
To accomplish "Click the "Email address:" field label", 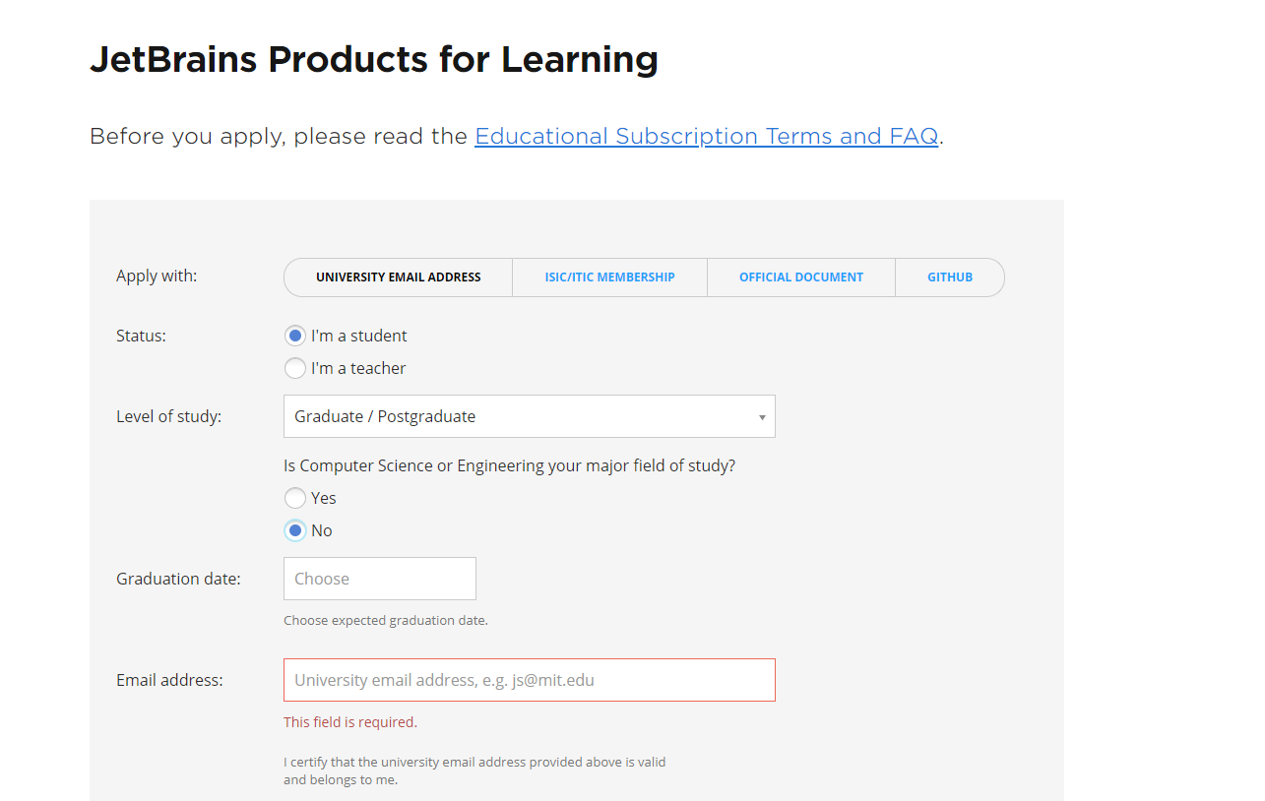I will pyautogui.click(x=169, y=680).
